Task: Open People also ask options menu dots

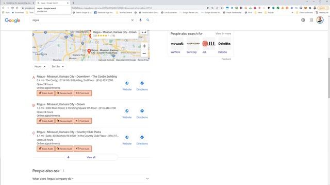Action: pyautogui.click(x=63, y=171)
